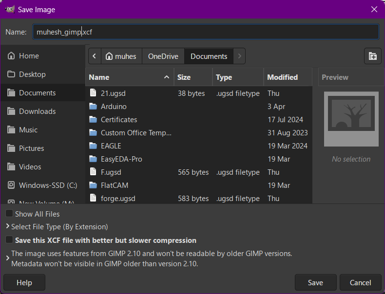Select the FlatCAM folder name
The width and height of the screenshot is (385, 294).
click(x=115, y=185)
